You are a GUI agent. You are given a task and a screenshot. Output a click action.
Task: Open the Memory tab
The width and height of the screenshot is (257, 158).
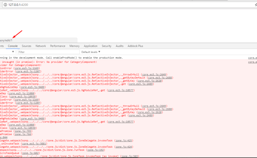tap(74, 46)
